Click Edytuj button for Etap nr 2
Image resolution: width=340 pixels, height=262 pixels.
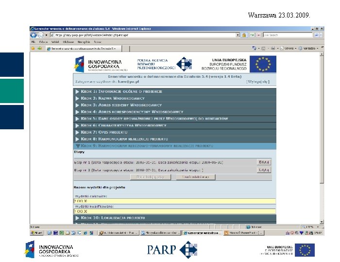(x=264, y=170)
